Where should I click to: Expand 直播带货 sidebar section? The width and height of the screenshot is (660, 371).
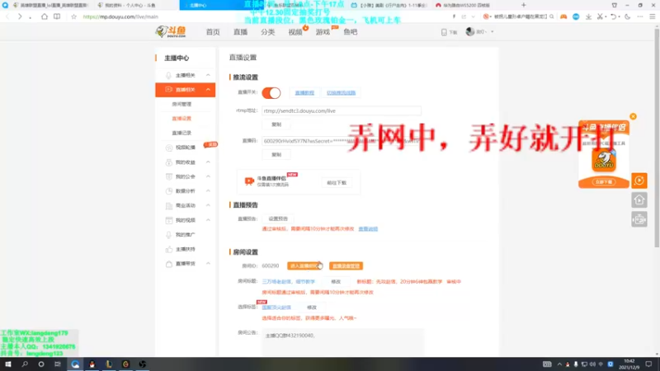(x=208, y=264)
